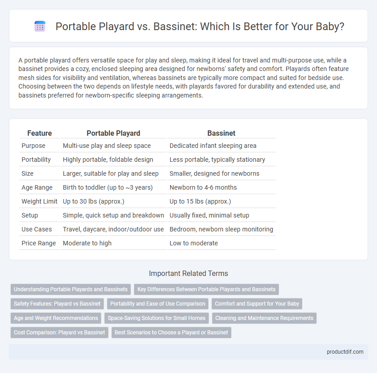Click the Bassinet column header
The image size is (377, 373).
pyautogui.click(x=221, y=133)
